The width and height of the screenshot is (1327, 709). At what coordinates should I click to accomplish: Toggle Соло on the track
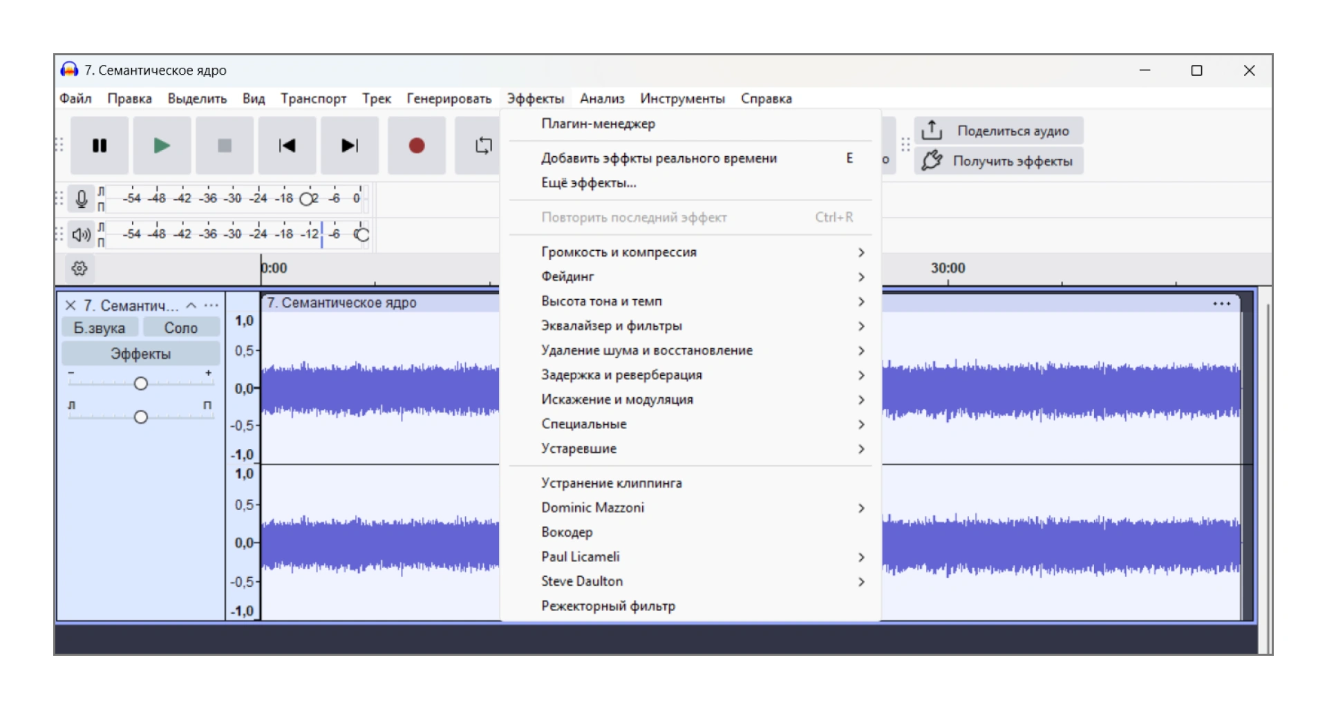point(181,328)
